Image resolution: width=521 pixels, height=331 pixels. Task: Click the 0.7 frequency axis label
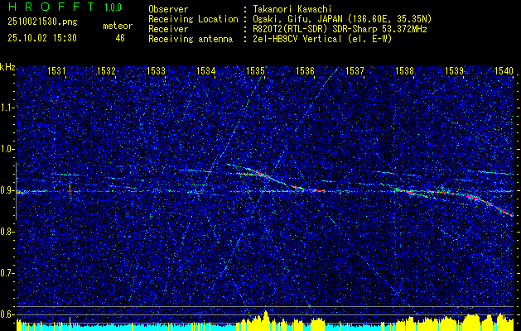[x=7, y=273]
